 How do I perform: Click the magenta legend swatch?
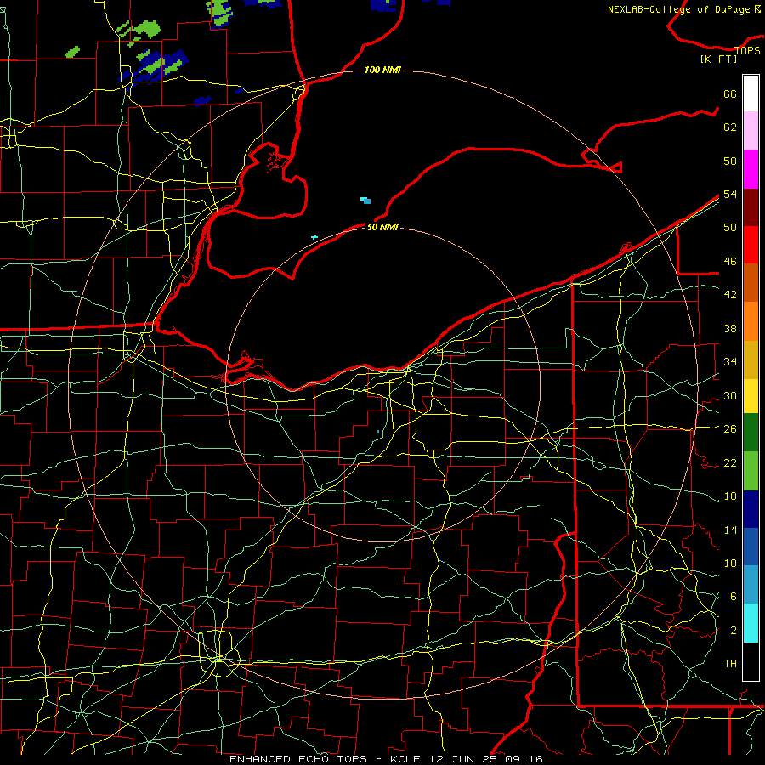click(x=751, y=169)
